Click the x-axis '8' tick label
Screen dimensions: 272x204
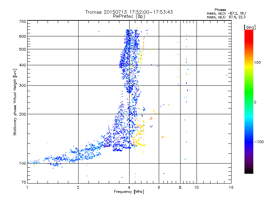(x=180, y=187)
